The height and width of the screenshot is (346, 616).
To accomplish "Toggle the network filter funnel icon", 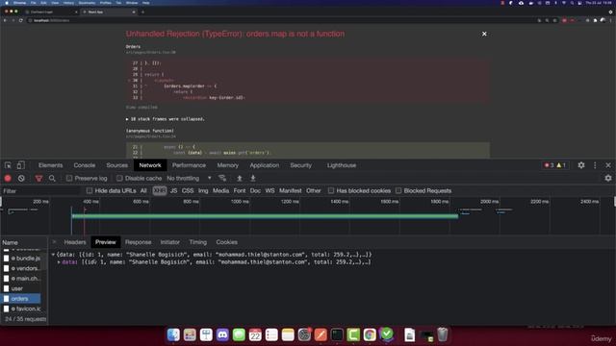I will tap(38, 178).
